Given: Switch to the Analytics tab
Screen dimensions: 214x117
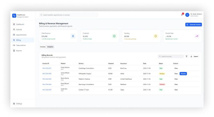Looking at the screenshot, I should (50, 47).
